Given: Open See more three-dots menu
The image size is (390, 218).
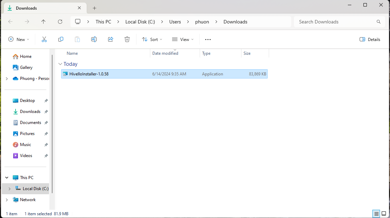Looking at the screenshot, I should [x=208, y=40].
